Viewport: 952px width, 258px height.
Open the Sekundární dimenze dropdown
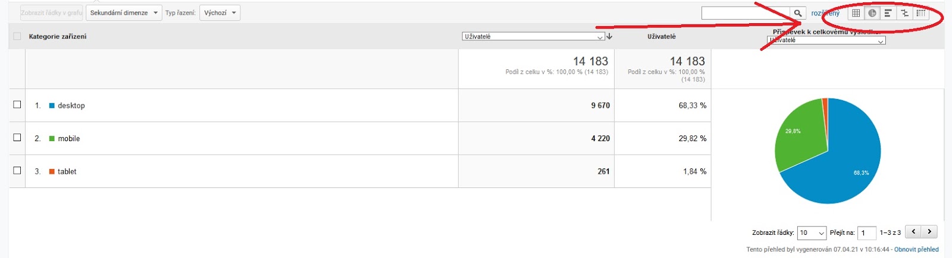[124, 13]
